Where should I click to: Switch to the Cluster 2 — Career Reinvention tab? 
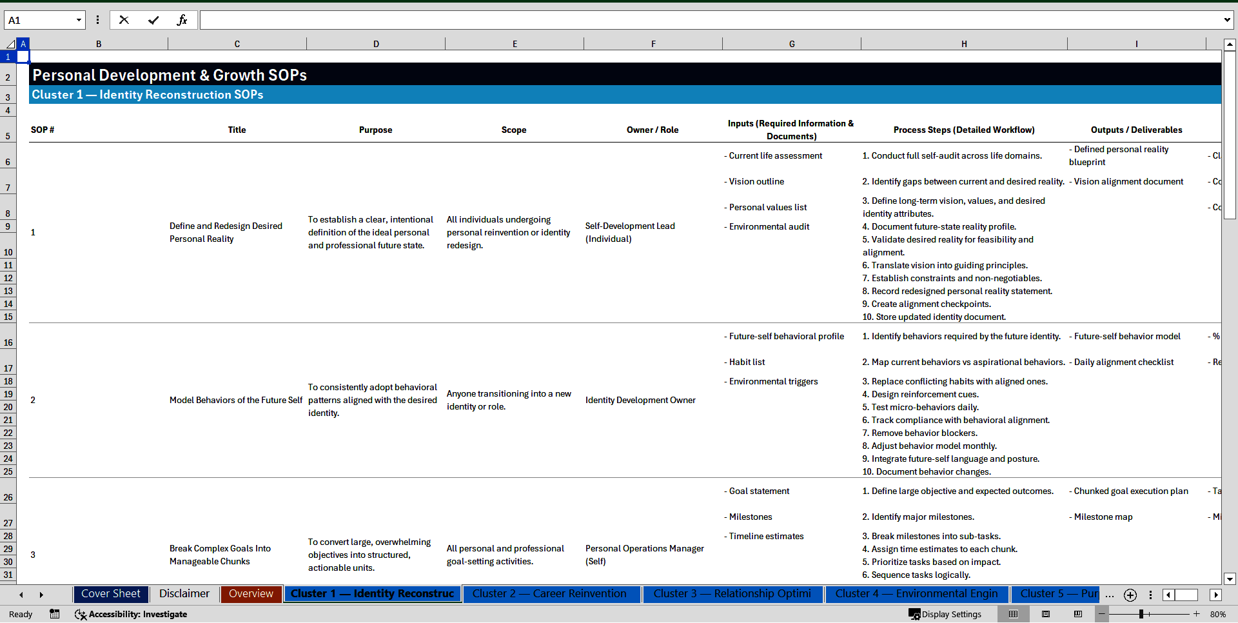551,594
